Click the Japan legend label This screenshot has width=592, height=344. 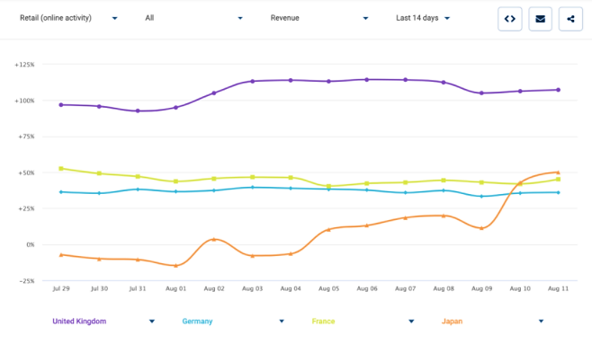[452, 322]
